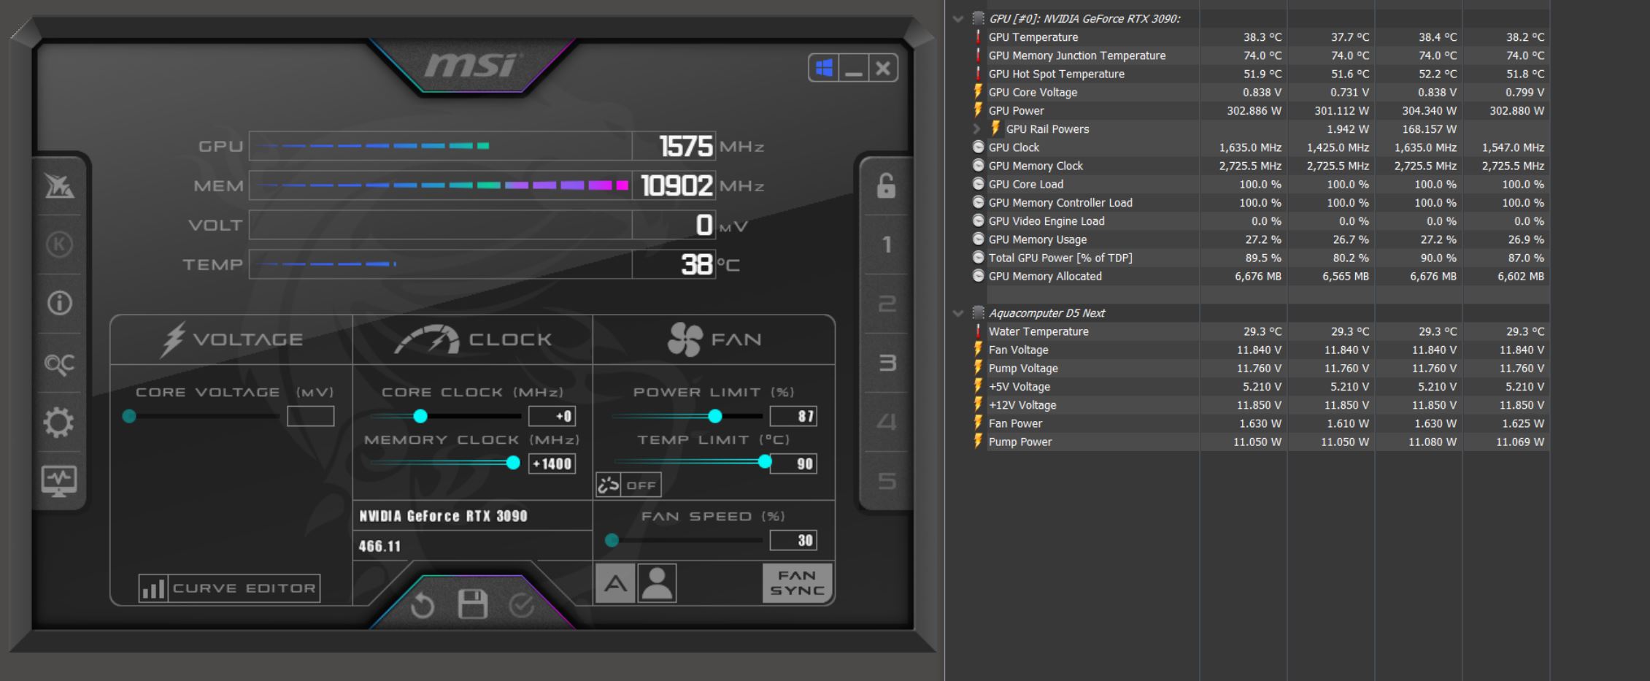Enable automatic fan mode A button

pos(615,583)
